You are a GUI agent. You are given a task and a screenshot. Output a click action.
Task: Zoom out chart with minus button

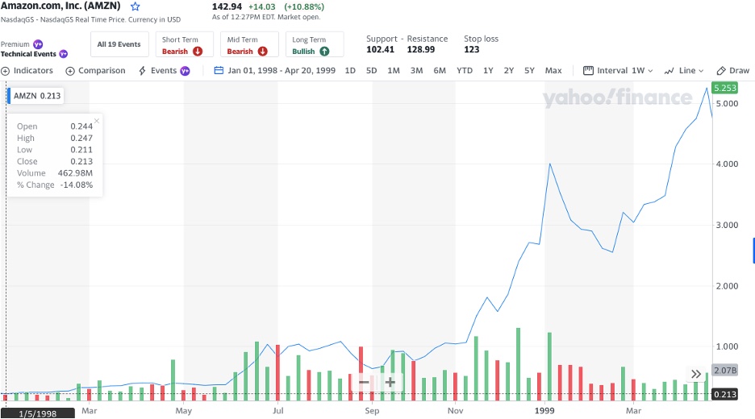click(x=364, y=383)
